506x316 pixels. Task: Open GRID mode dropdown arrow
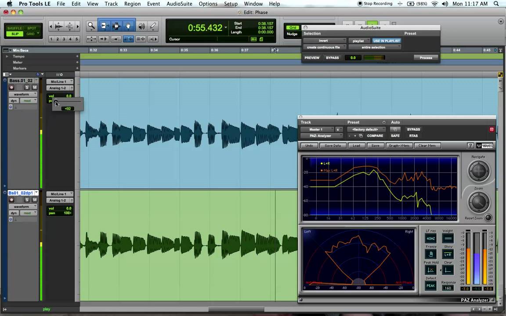pyautogui.click(x=38, y=34)
